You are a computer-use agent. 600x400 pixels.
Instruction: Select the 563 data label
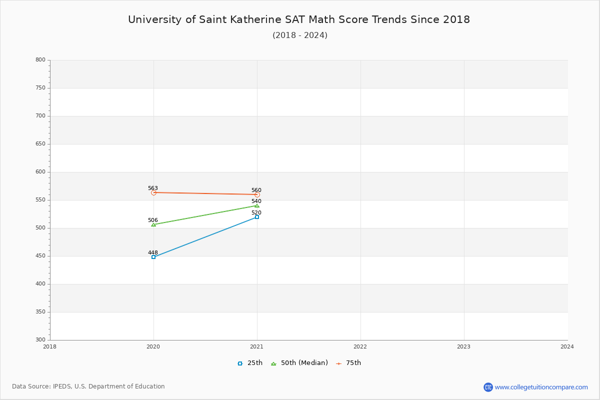click(x=153, y=188)
